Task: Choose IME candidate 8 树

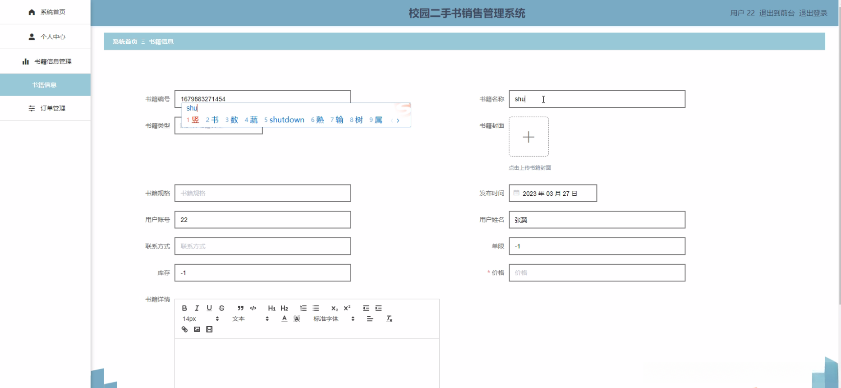Action: coord(356,120)
